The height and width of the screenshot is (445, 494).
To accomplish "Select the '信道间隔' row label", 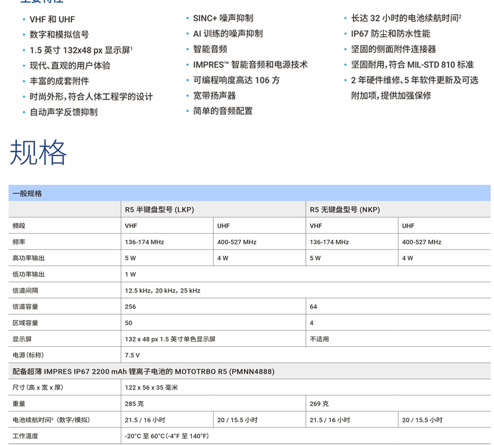I will [25, 291].
